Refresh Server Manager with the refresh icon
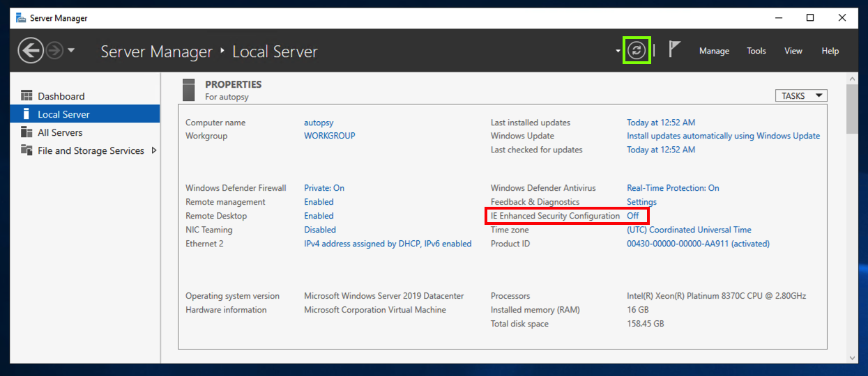This screenshot has width=868, height=376. click(x=636, y=50)
